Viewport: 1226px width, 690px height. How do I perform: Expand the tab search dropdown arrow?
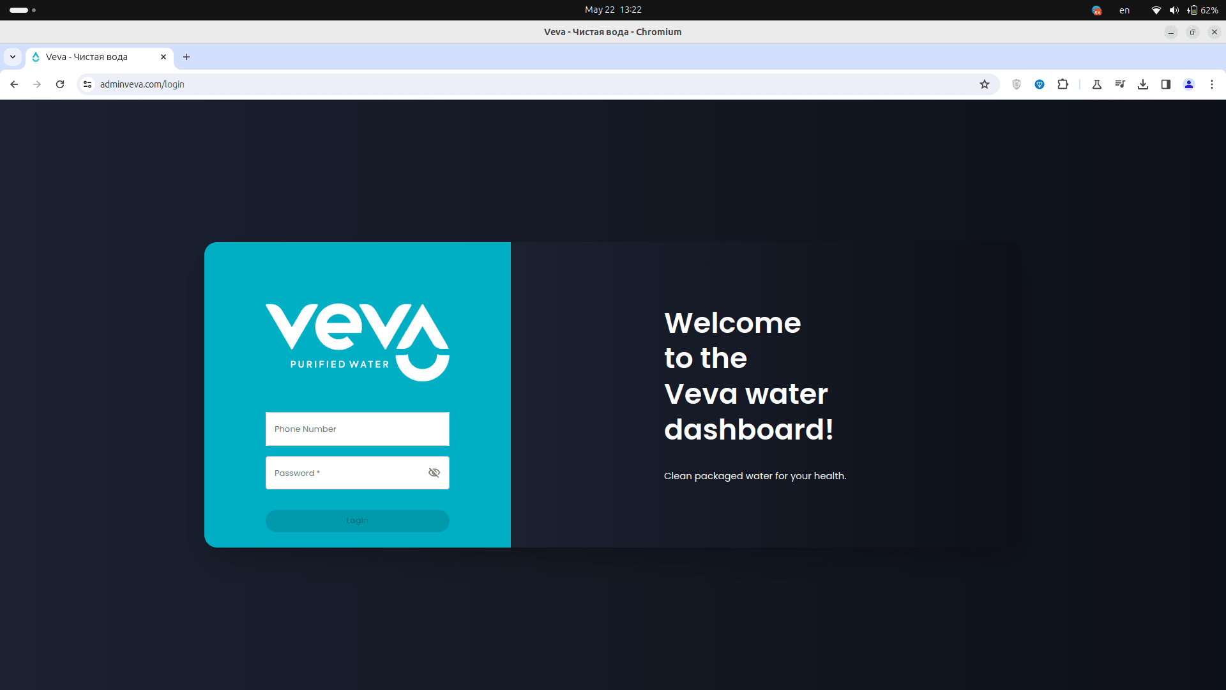pyautogui.click(x=13, y=57)
